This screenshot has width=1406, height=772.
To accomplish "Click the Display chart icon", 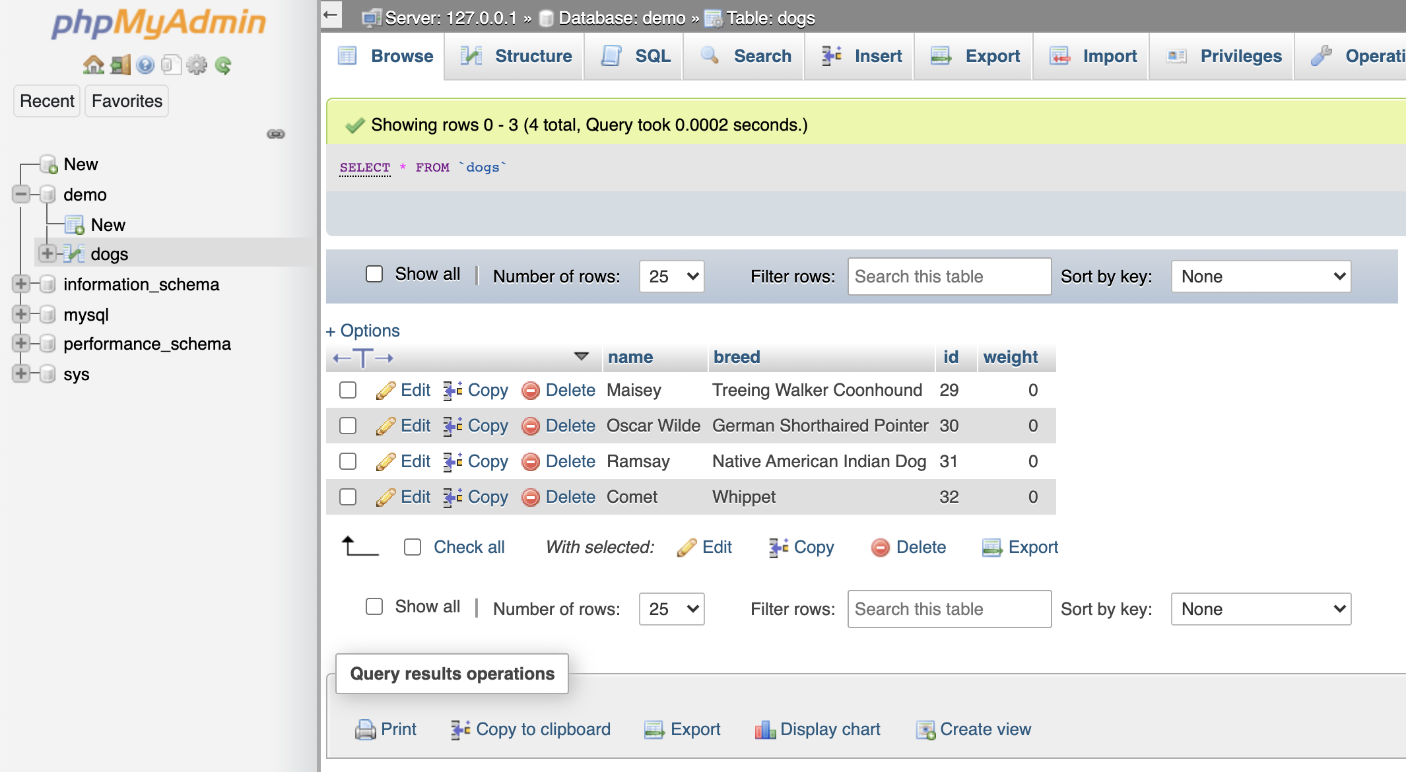I will click(x=765, y=729).
